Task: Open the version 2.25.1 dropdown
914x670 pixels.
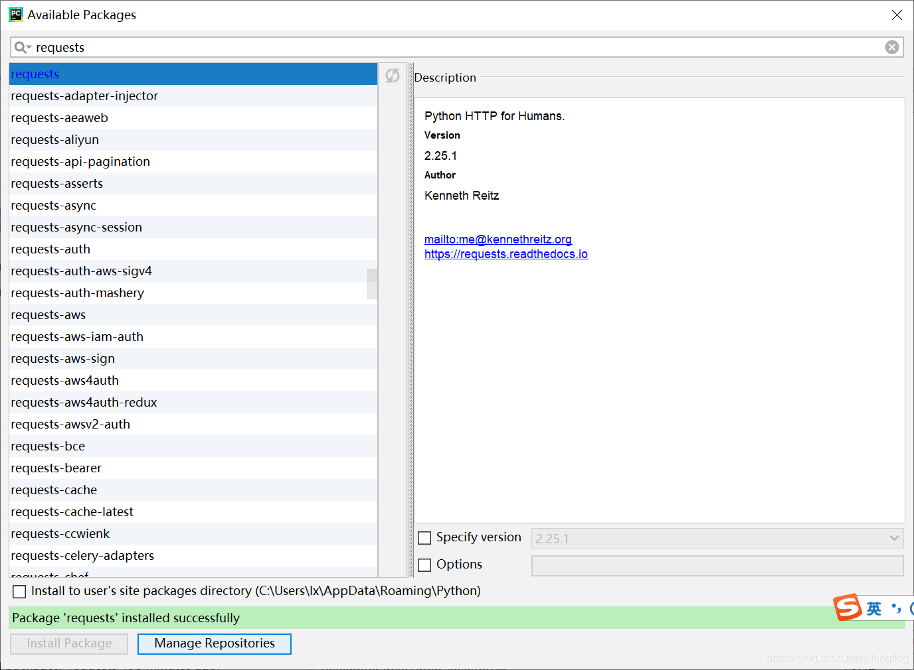Action: (717, 539)
